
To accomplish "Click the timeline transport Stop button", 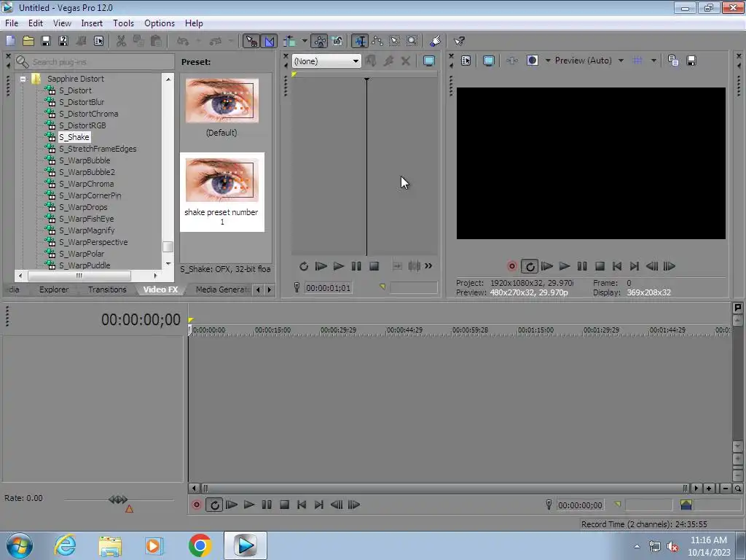I will pyautogui.click(x=284, y=505).
